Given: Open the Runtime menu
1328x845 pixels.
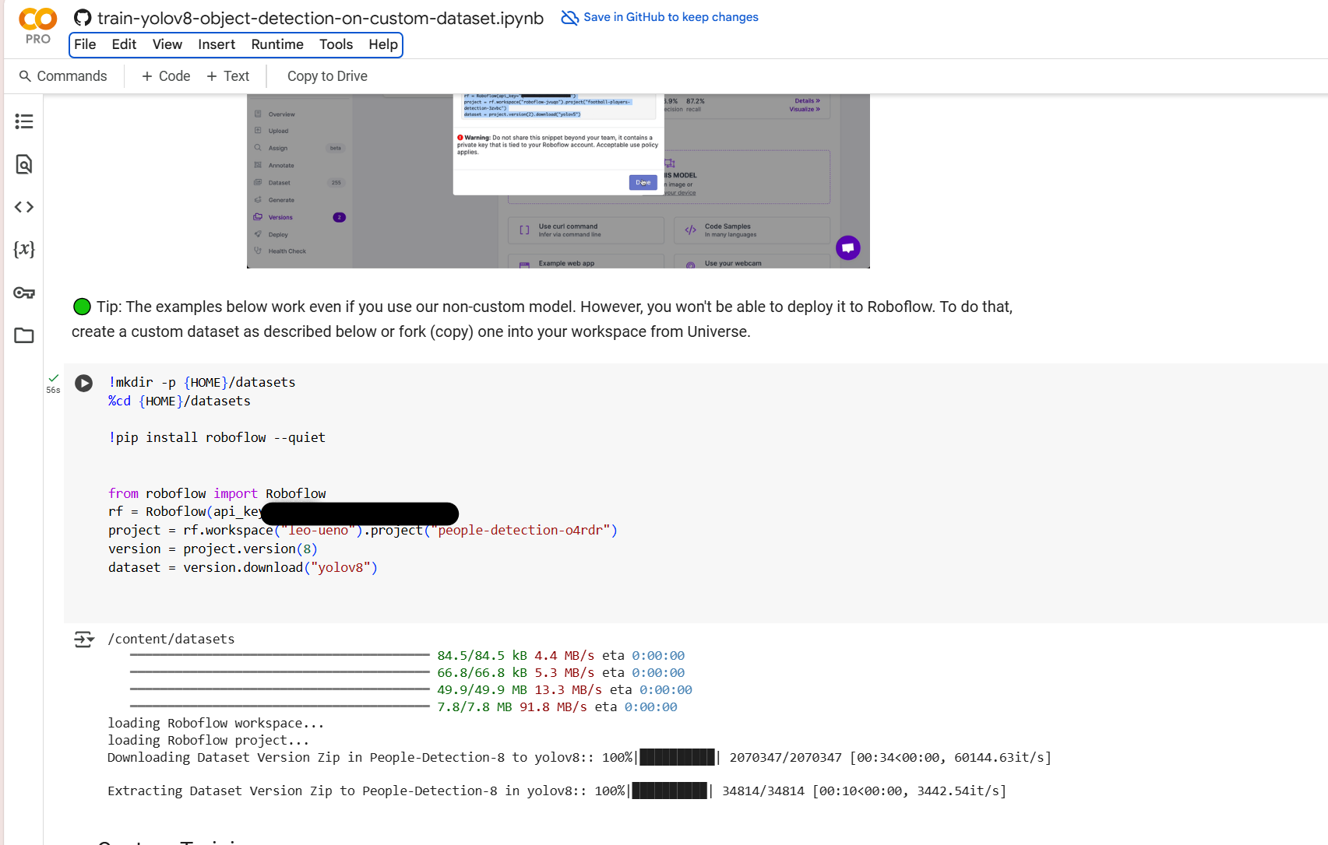Looking at the screenshot, I should [277, 44].
